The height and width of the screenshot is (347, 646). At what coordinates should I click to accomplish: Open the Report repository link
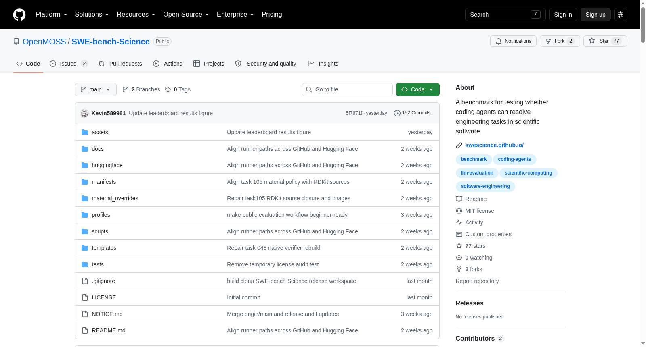coord(477,281)
